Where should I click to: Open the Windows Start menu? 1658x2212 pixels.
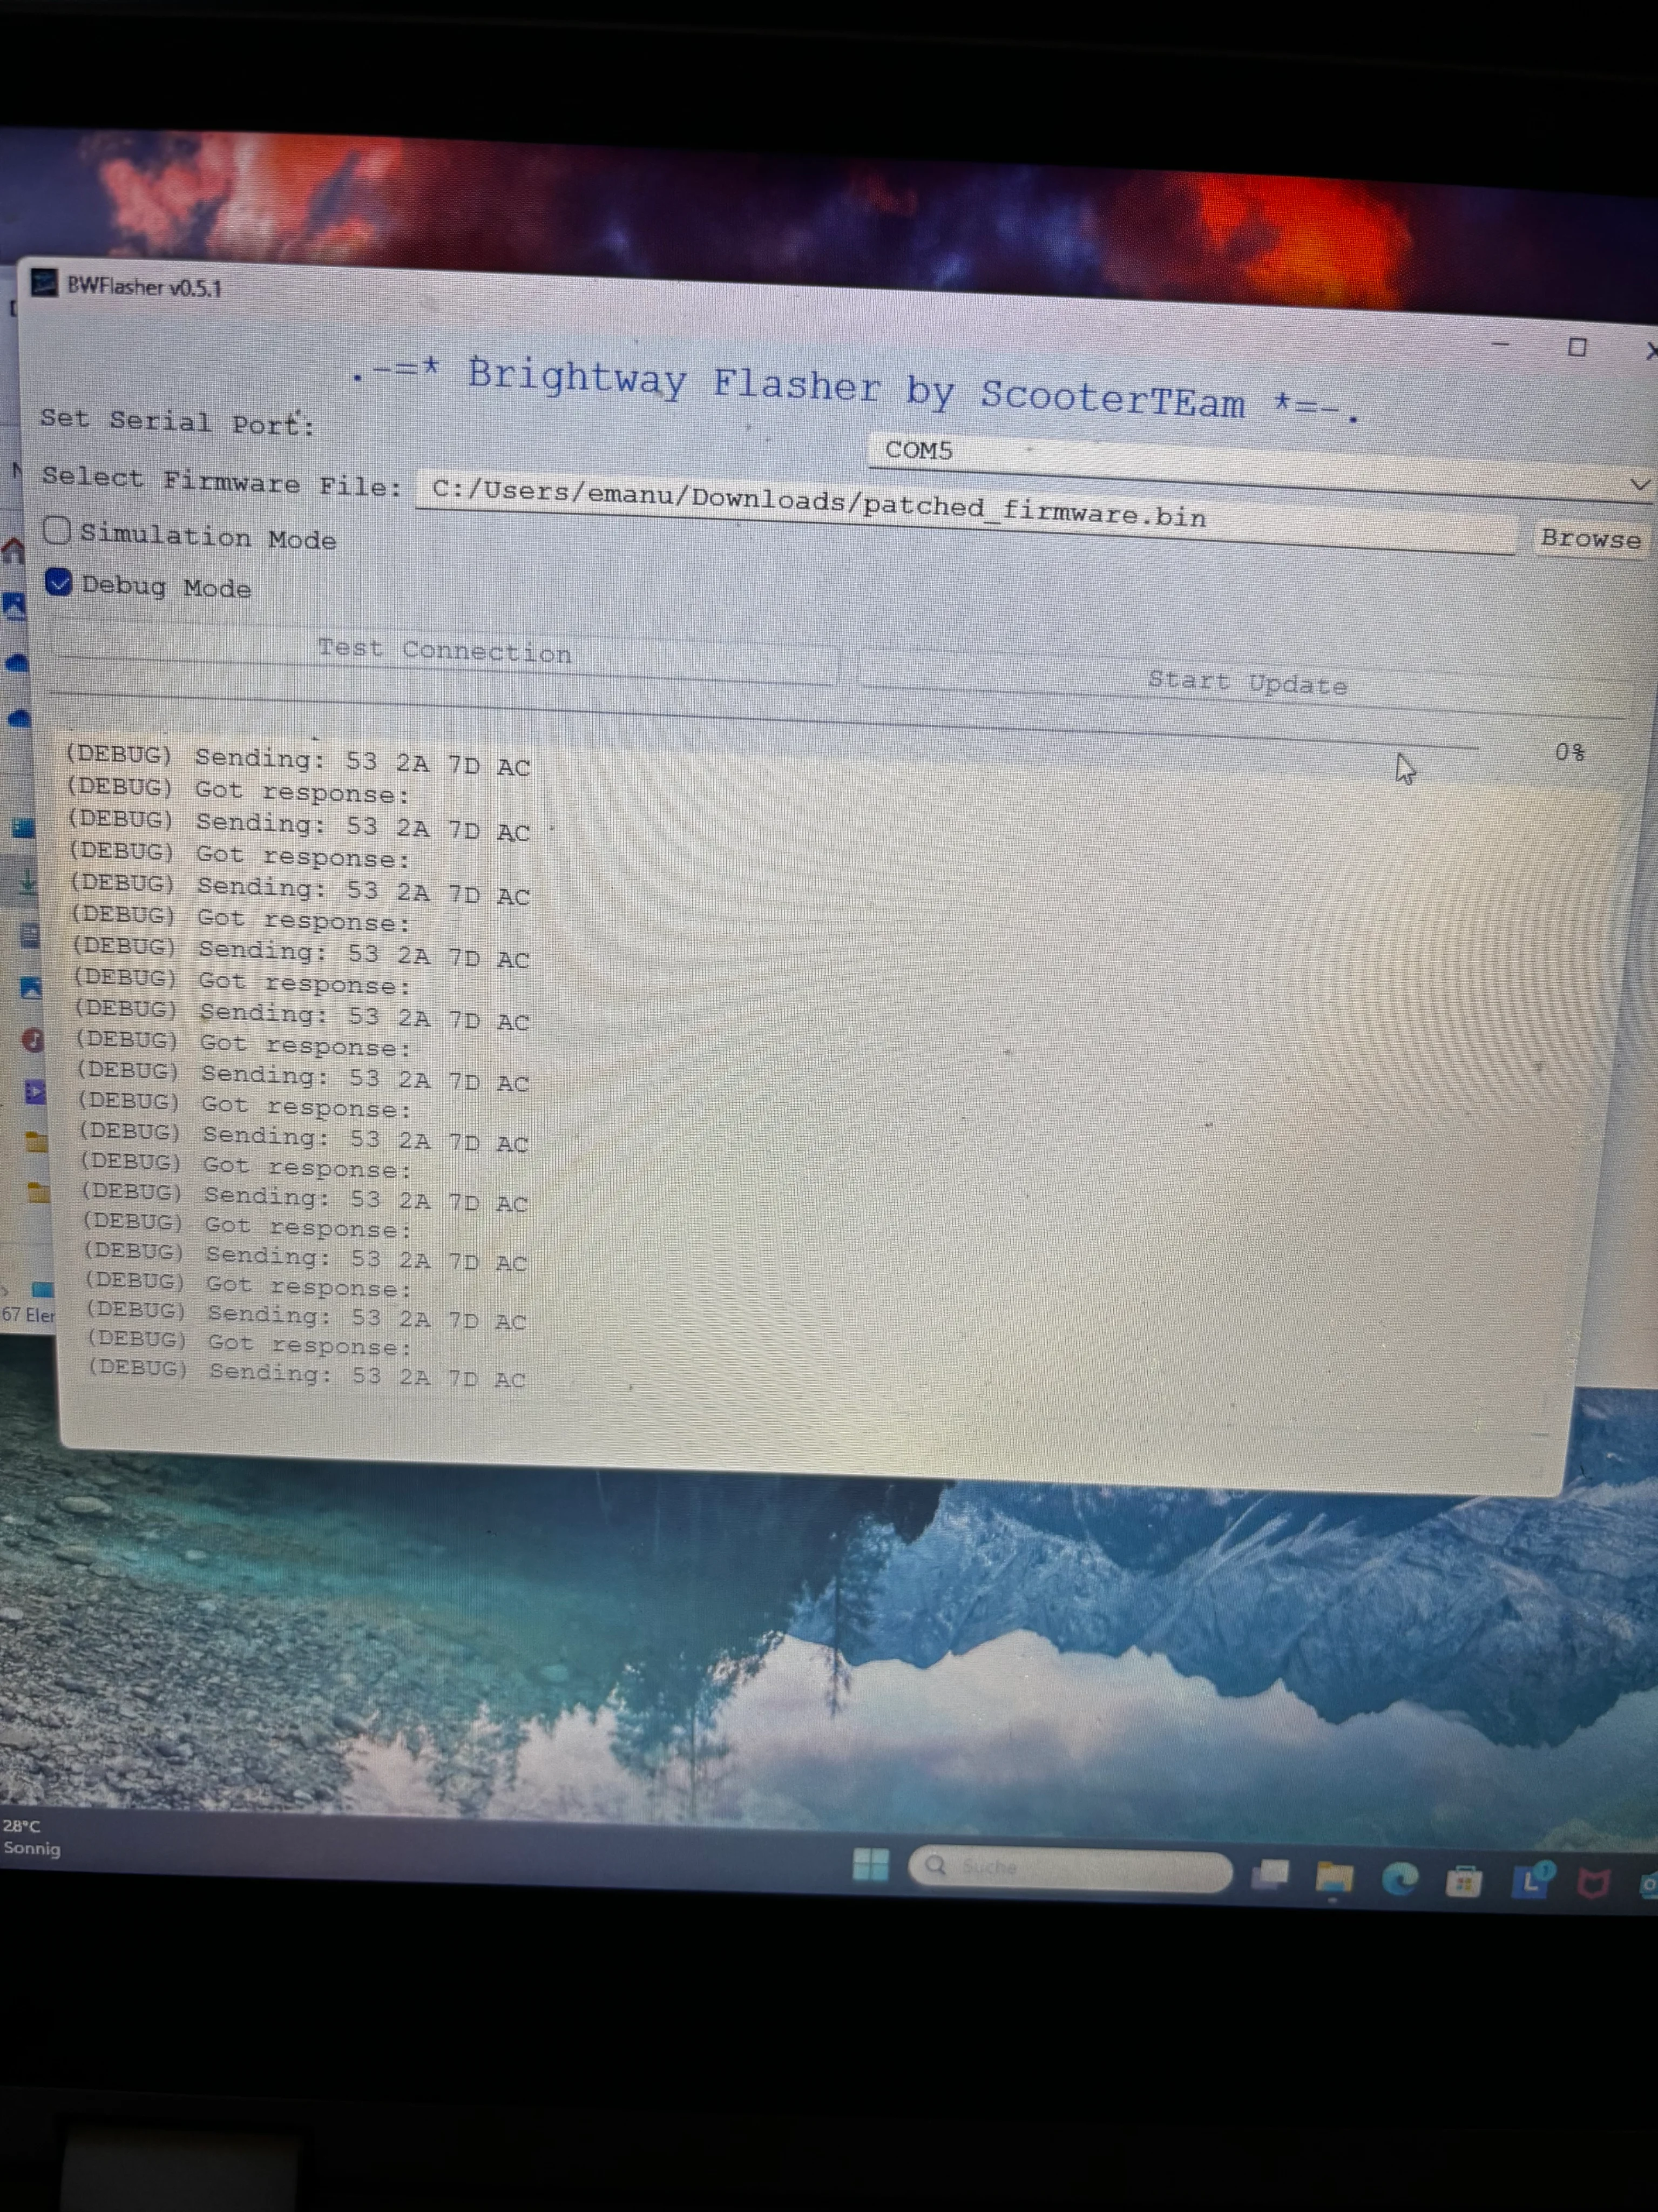870,1864
